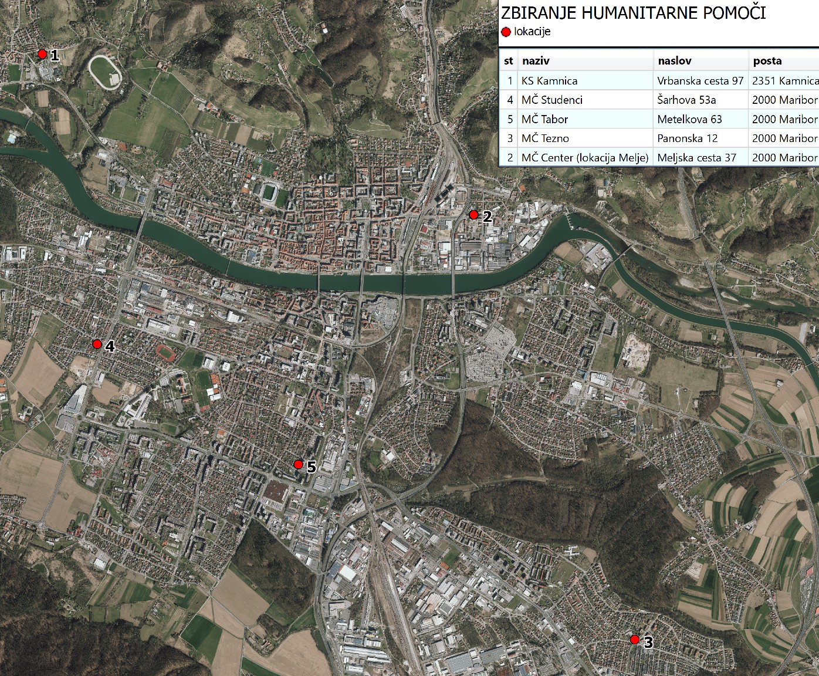Click map label '2' beside Melje marker
This screenshot has height=676, width=819.
[487, 217]
